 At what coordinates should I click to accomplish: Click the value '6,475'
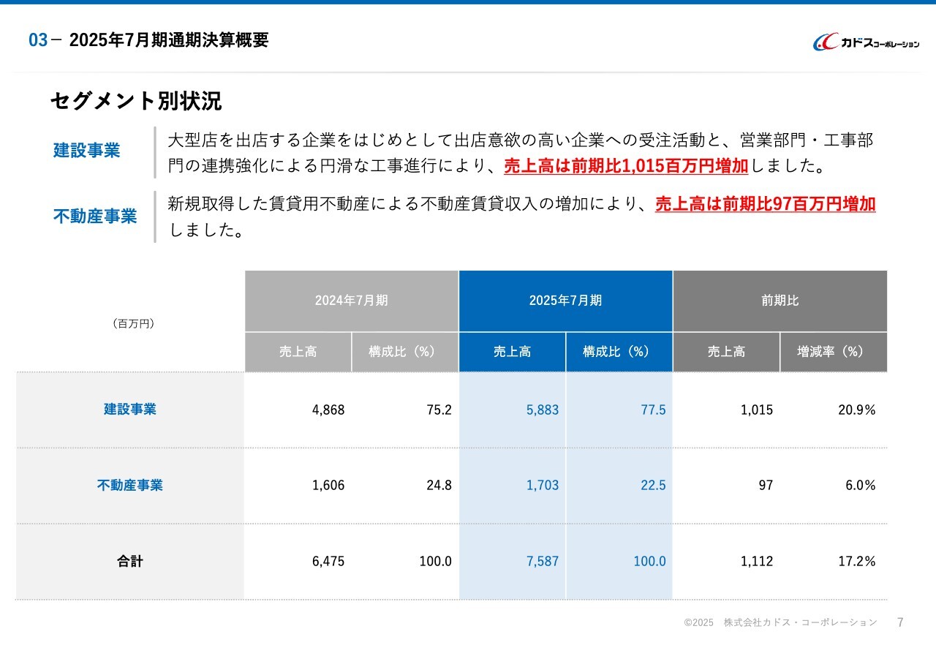click(x=328, y=562)
